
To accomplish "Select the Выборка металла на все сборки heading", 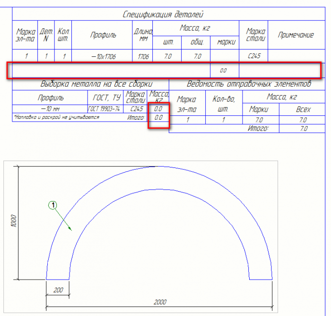I will point(96,84).
